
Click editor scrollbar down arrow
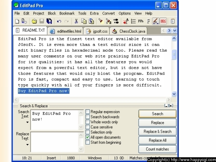point(174,94)
